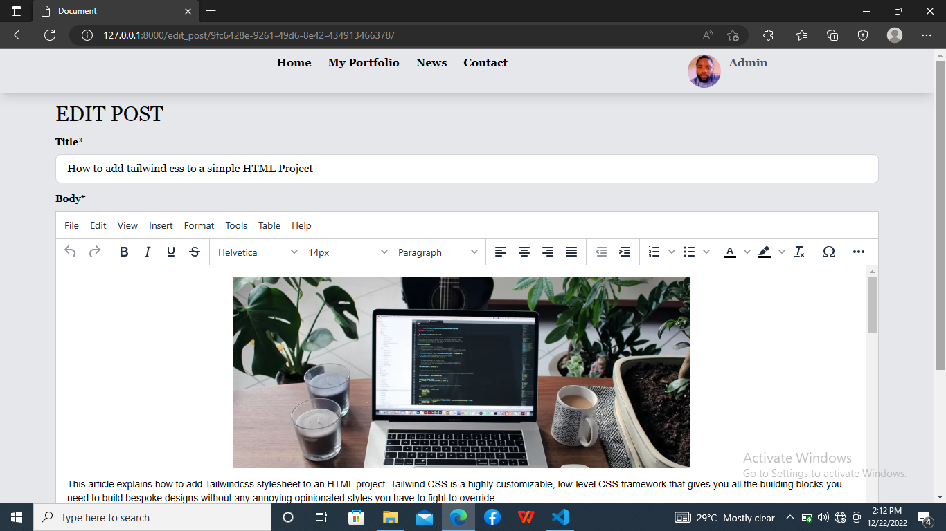
Task: Open the Table menu in the editor
Action: pos(269,225)
